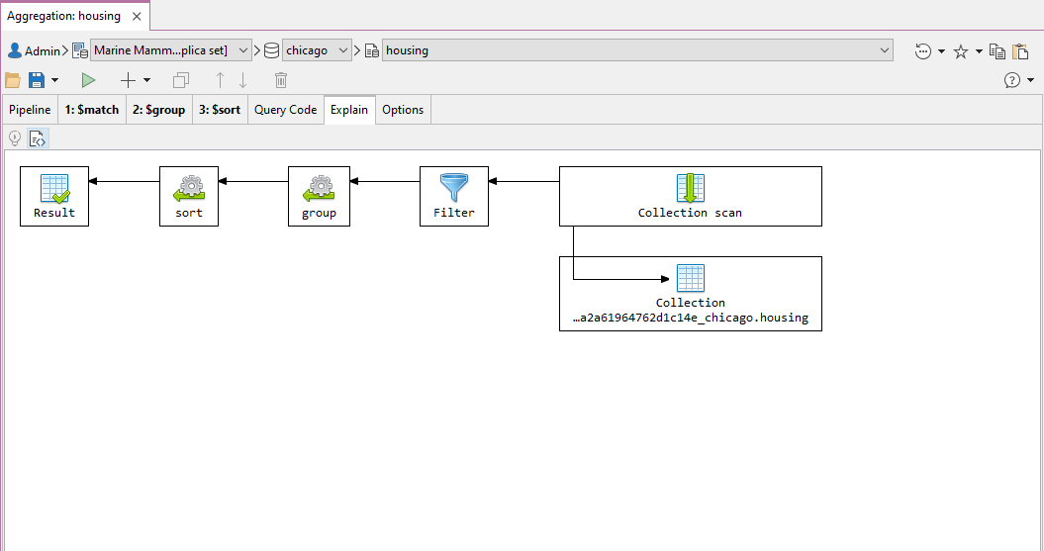Click the star favorites icon
1044x551 pixels.
(960, 51)
